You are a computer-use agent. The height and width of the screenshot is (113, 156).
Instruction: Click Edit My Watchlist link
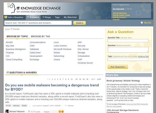pyautogui.click(x=120, y=13)
